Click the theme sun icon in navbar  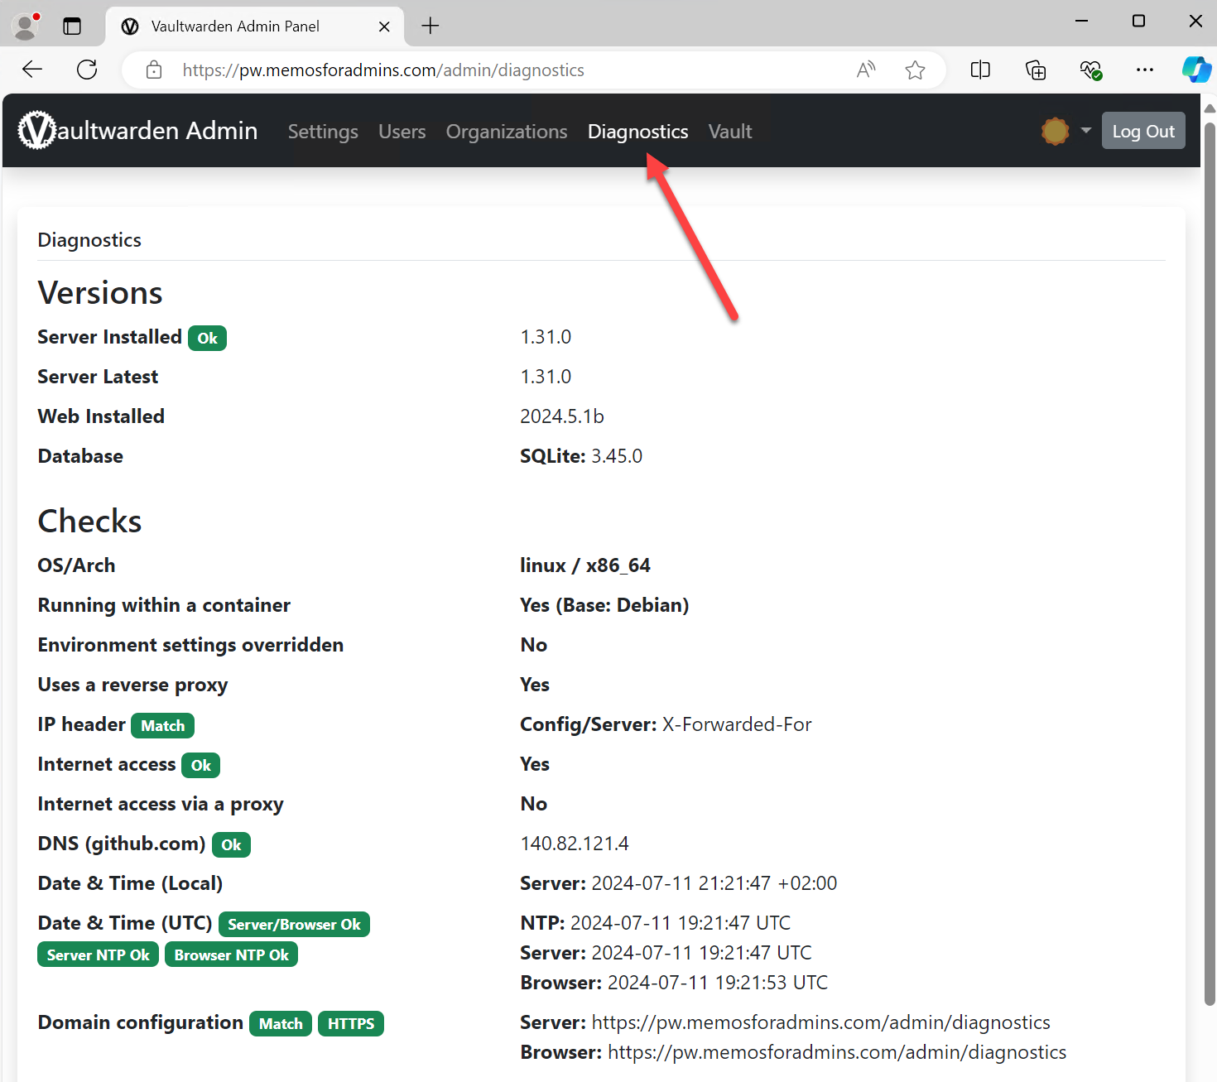click(1056, 131)
